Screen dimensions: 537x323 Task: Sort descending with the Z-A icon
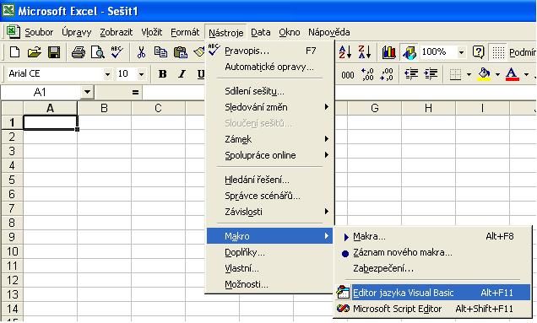point(365,52)
